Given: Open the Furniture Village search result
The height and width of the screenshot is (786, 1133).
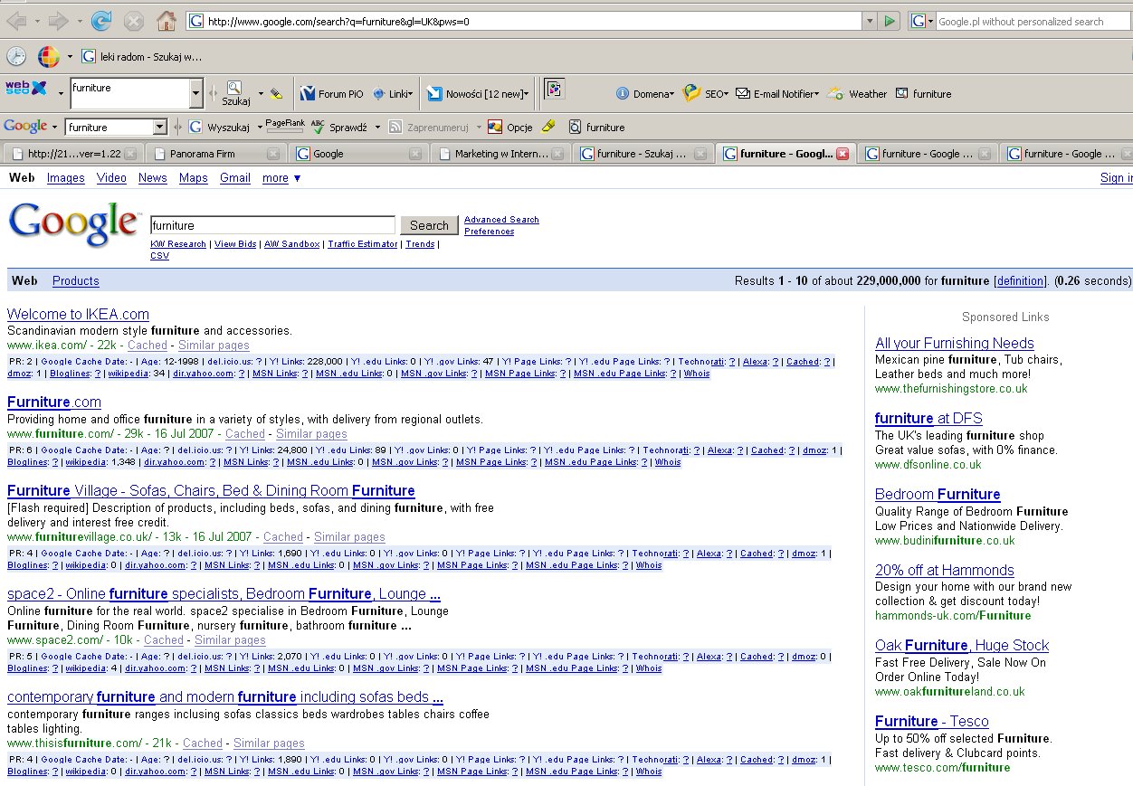Looking at the screenshot, I should click(x=211, y=491).
